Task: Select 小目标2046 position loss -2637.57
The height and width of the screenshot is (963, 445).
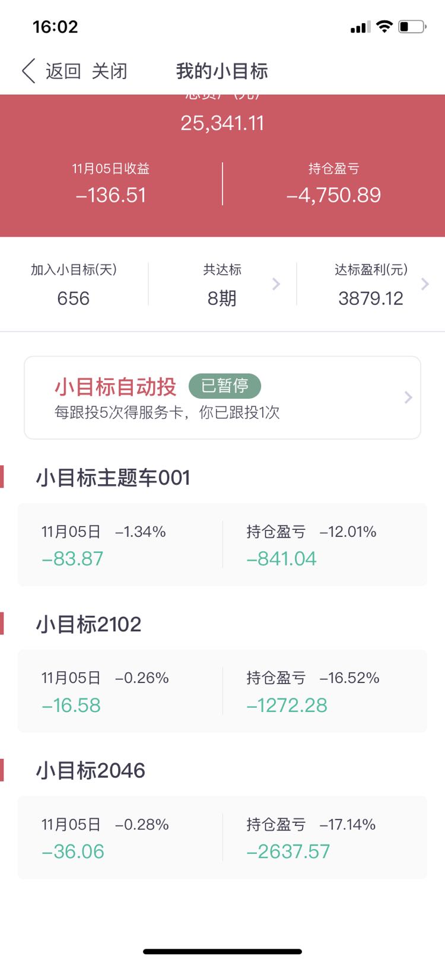Action: pos(288,851)
